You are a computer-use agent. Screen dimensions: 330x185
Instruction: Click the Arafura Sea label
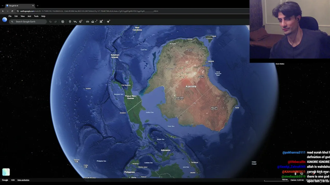pos(150,112)
